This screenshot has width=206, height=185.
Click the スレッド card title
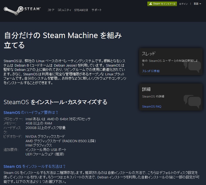coord(149,54)
